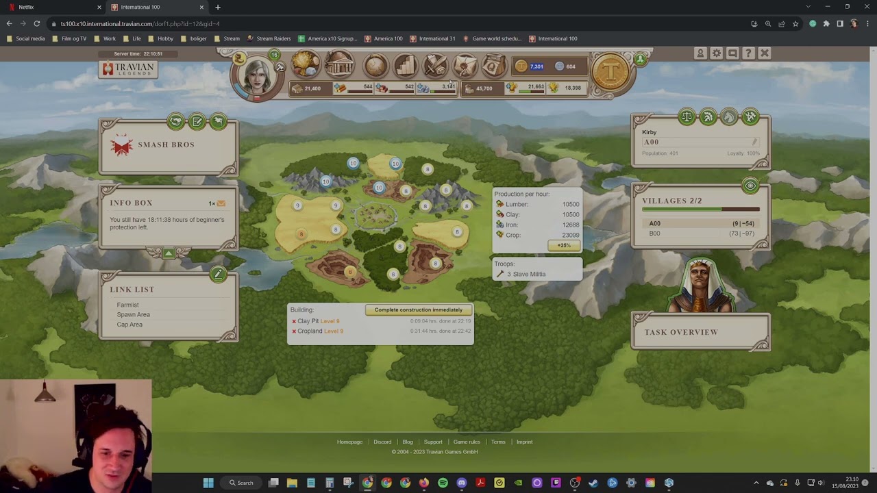Open the Statistics bar-chart icon
Screen dimensions: 877x493
click(x=405, y=66)
